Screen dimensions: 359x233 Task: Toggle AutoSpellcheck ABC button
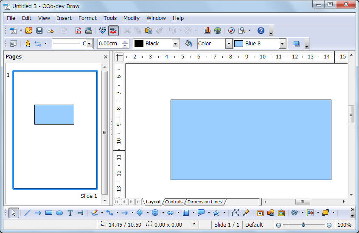[113, 31]
